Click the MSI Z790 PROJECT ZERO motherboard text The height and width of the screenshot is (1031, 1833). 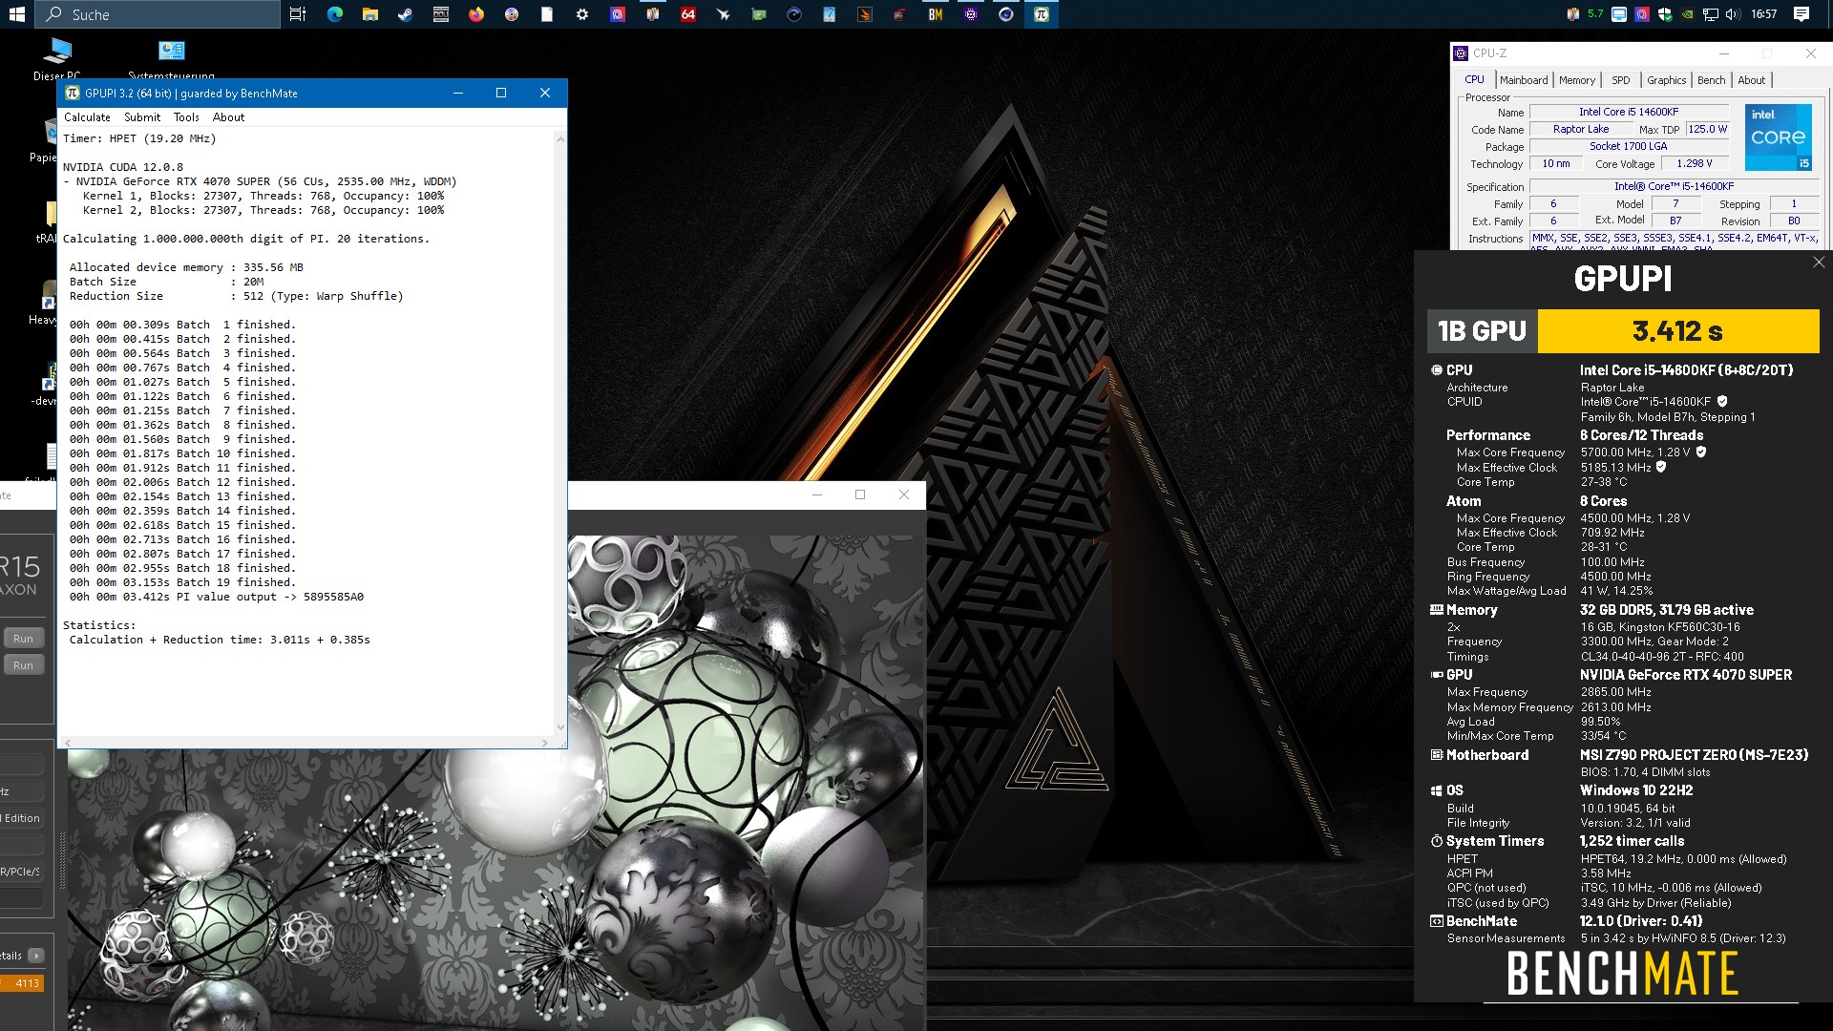[1695, 755]
